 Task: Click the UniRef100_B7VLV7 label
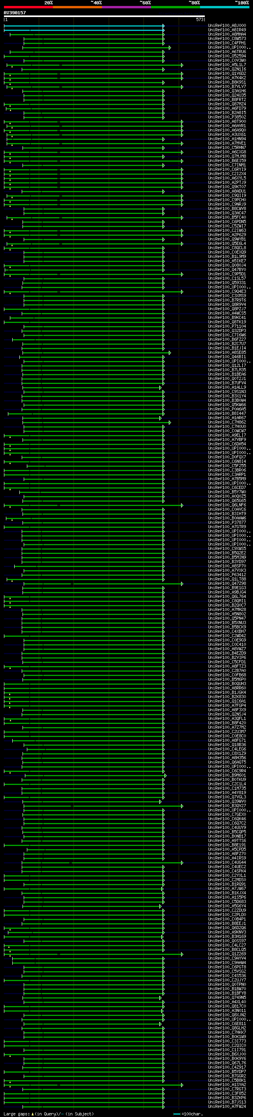227,87
